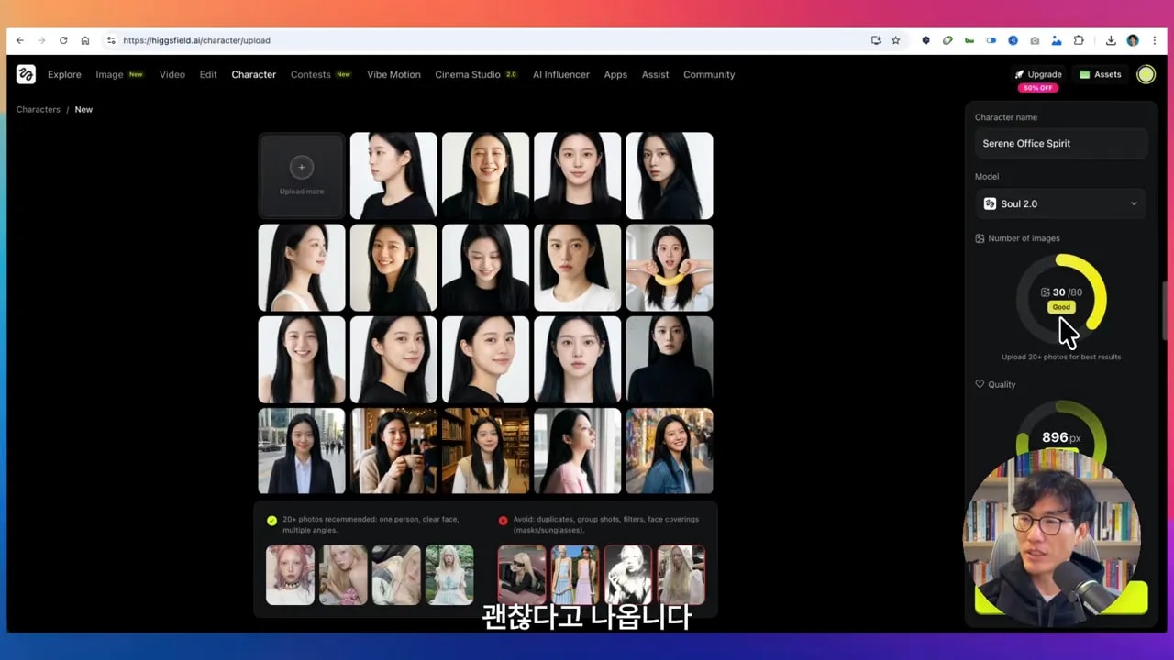Image resolution: width=1174 pixels, height=660 pixels.
Task: Open the Characters breadcrumb link
Action: point(38,109)
